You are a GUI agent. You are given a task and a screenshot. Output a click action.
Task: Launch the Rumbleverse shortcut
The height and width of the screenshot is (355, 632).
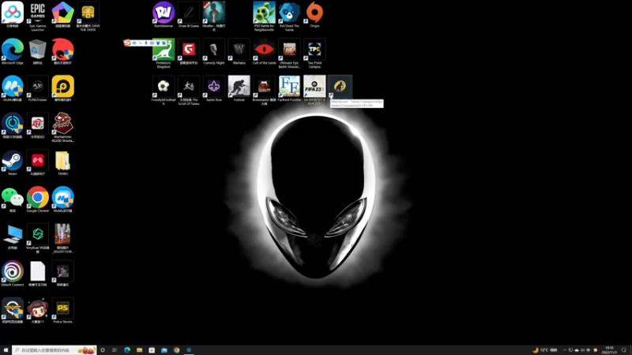(164, 14)
